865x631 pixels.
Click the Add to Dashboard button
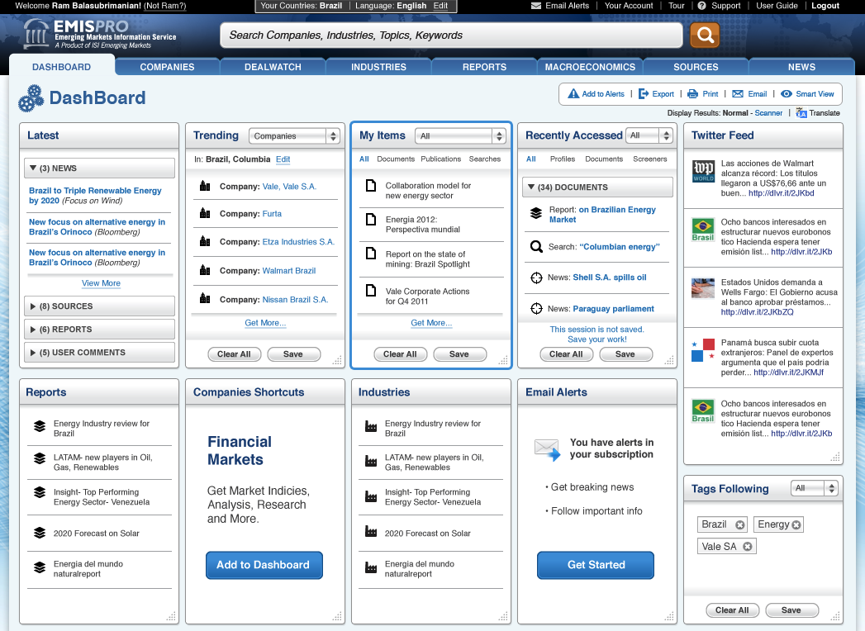pos(264,565)
